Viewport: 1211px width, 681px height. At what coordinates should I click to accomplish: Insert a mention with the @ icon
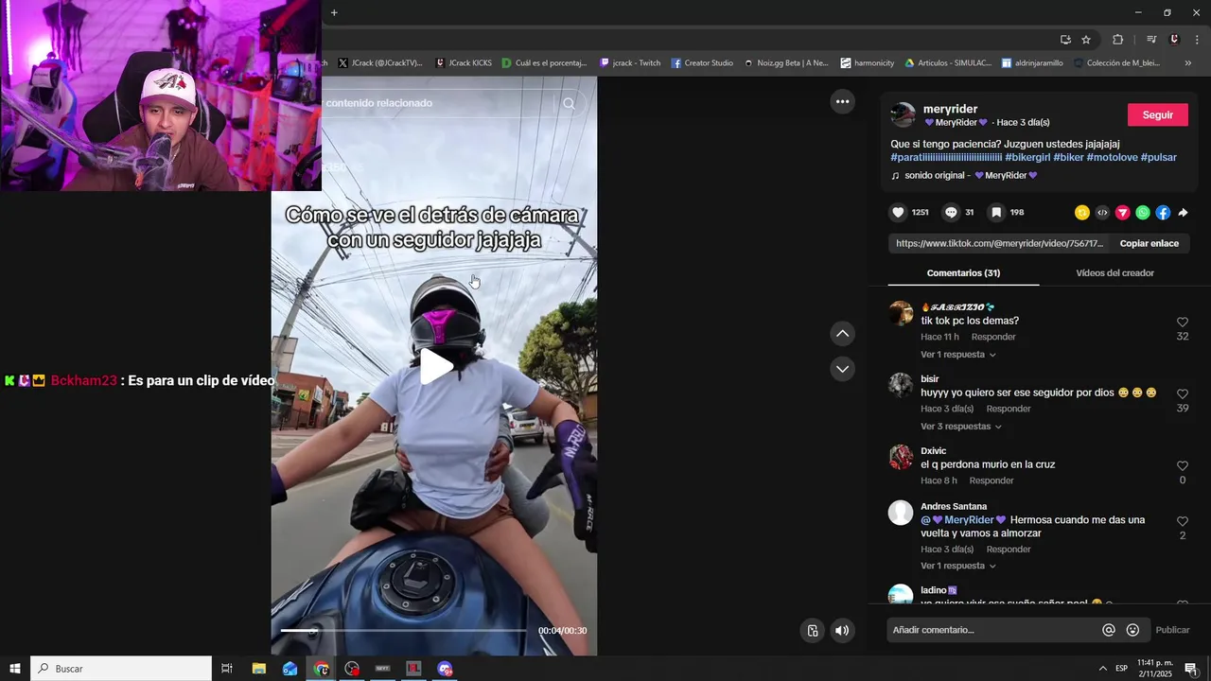[1109, 630]
